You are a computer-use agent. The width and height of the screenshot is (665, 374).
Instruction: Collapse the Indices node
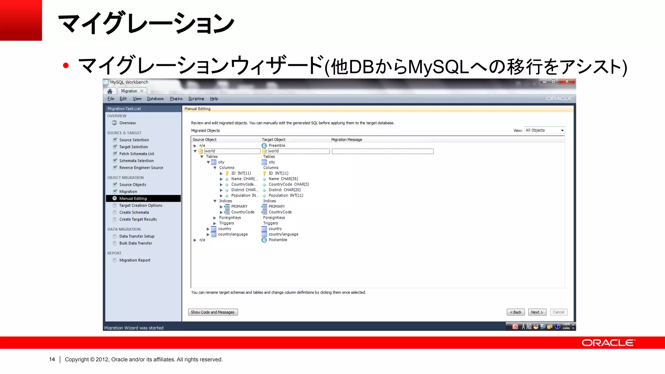coord(215,201)
